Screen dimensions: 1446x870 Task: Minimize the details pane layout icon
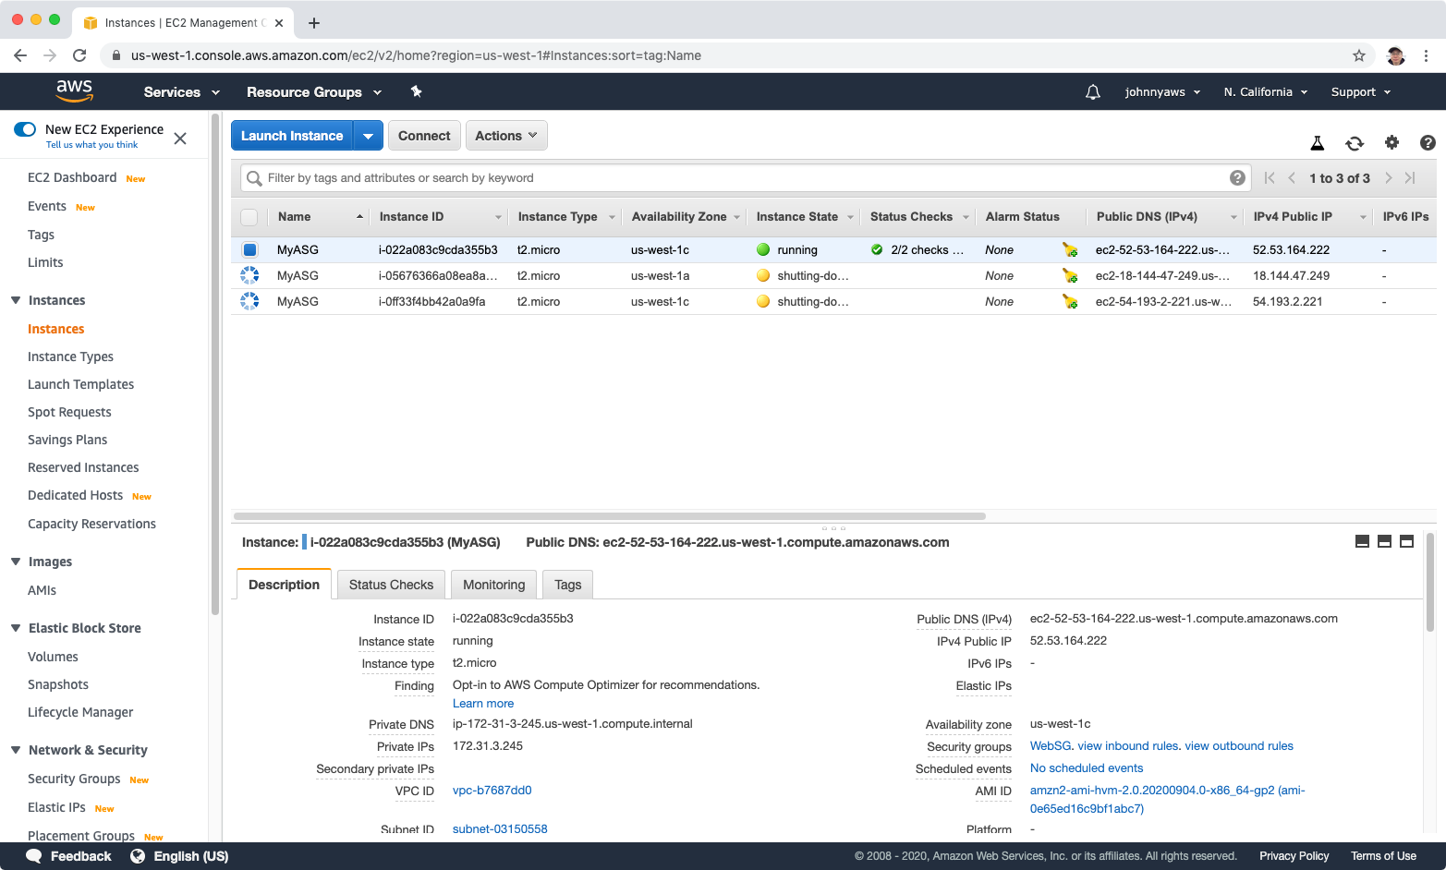(x=1362, y=541)
